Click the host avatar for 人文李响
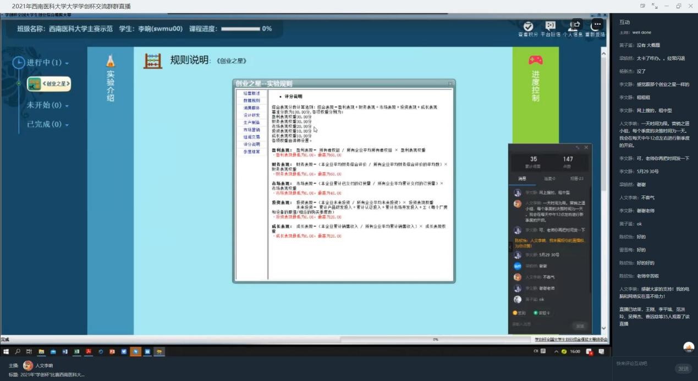 click(x=28, y=365)
